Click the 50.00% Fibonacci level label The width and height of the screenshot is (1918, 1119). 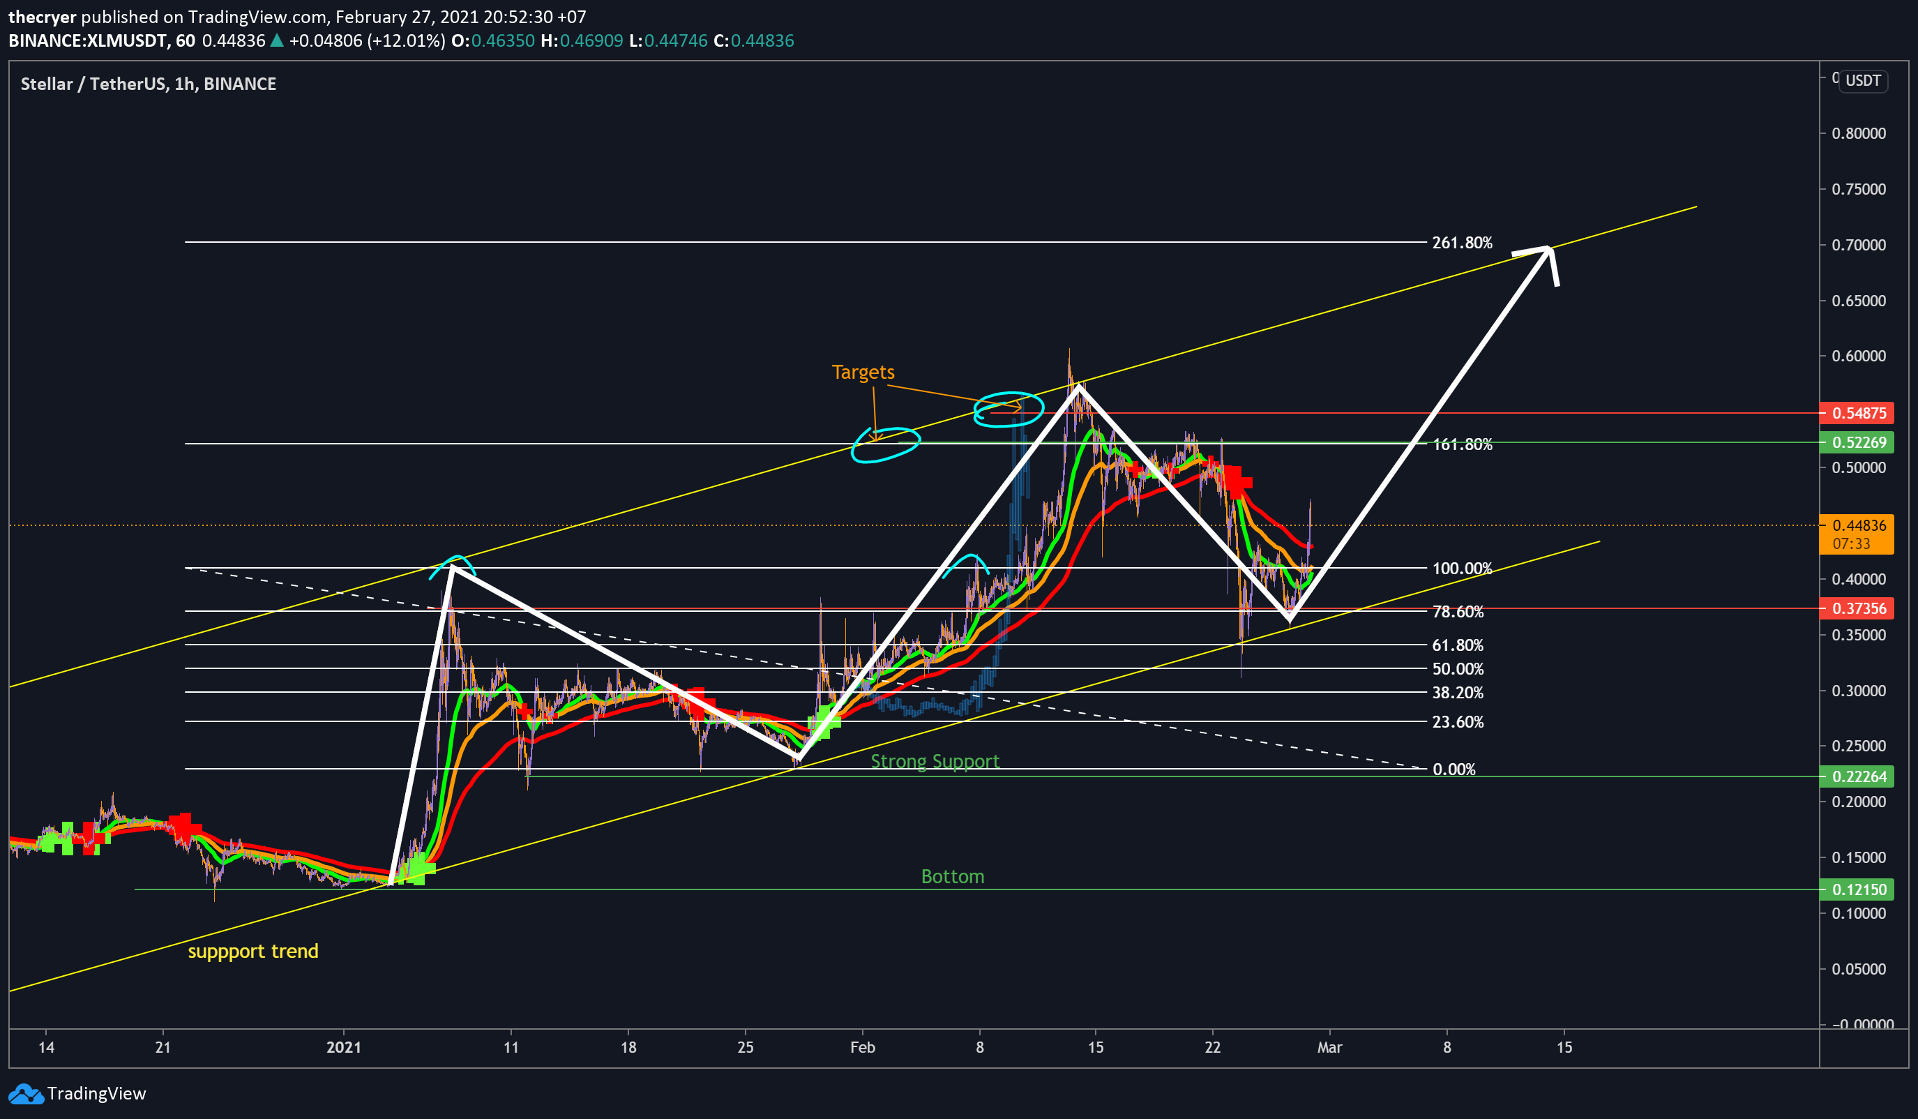click(1458, 669)
